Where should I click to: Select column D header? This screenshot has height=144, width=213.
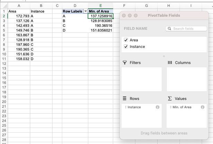coord(75,6)
